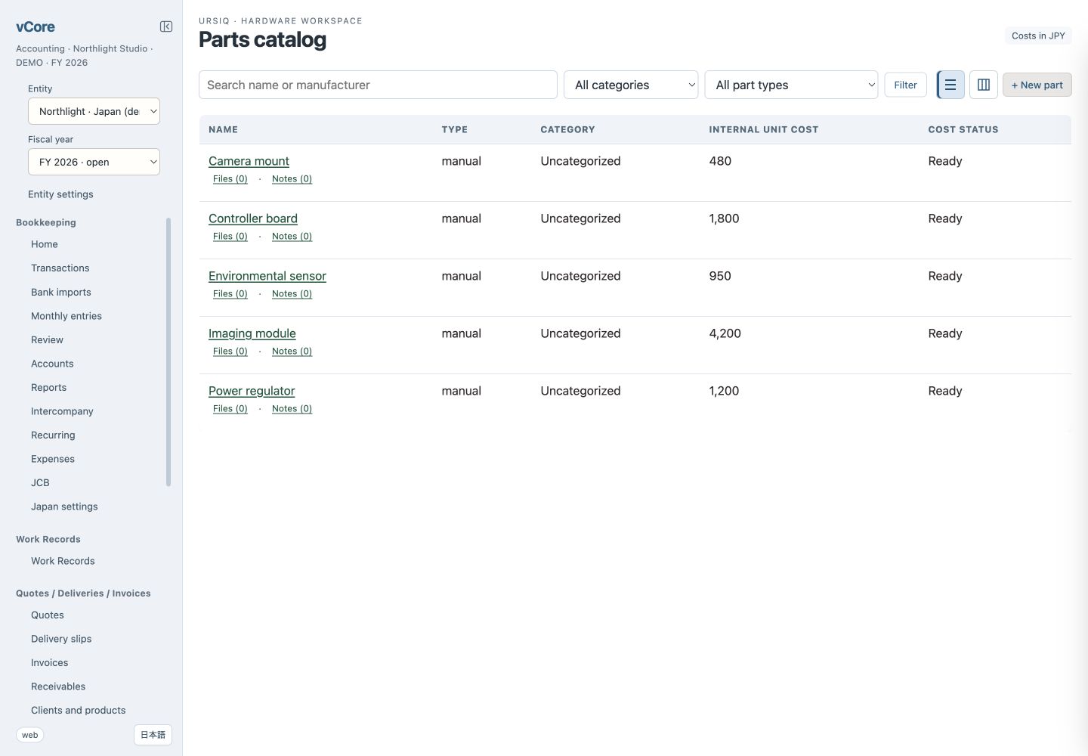Expand the All part types filter
This screenshot has width=1088, height=756.
click(791, 85)
